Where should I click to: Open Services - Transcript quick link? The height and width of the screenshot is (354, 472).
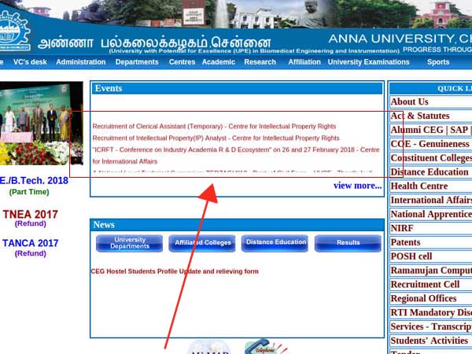[430, 326]
